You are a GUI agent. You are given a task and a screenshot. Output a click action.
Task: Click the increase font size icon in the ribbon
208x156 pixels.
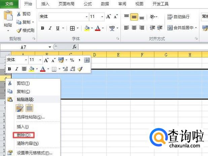point(108,17)
